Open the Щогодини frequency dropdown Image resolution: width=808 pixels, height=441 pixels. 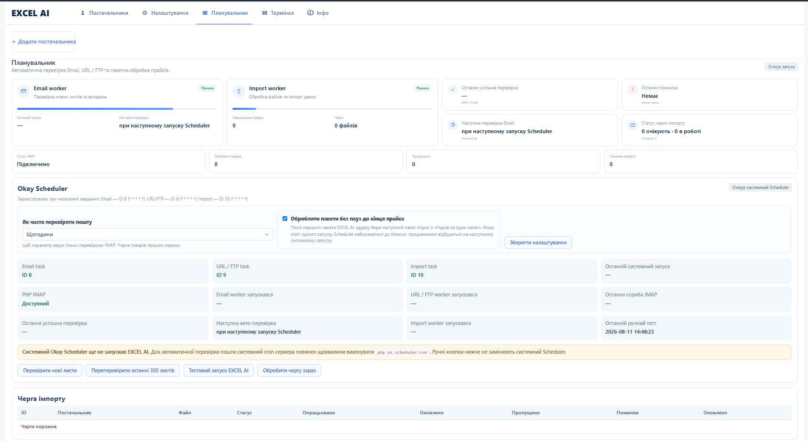148,234
